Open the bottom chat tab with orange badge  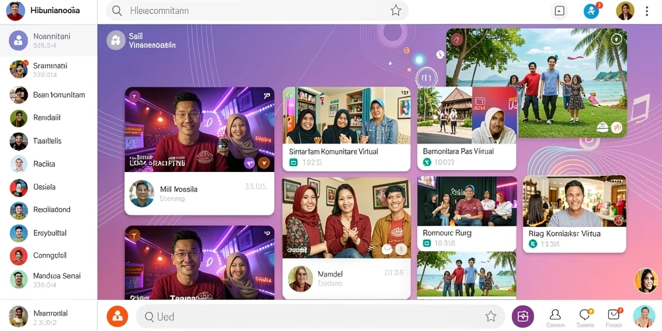pos(585,317)
